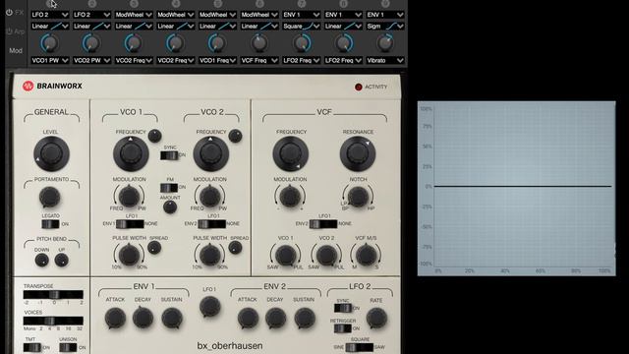Click the VCF Notch LP/BP/HP knob
The height and width of the screenshot is (354, 629).
coord(358,197)
